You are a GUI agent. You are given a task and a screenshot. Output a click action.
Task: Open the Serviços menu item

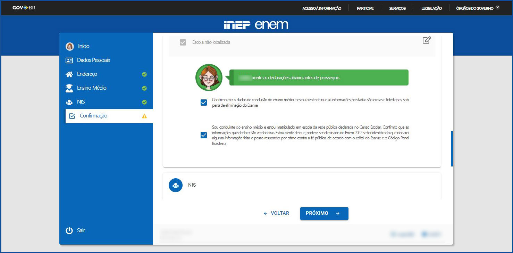pos(397,8)
